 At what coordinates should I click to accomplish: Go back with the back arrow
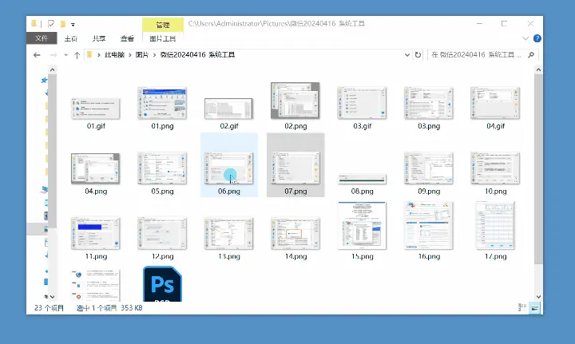pyautogui.click(x=37, y=55)
